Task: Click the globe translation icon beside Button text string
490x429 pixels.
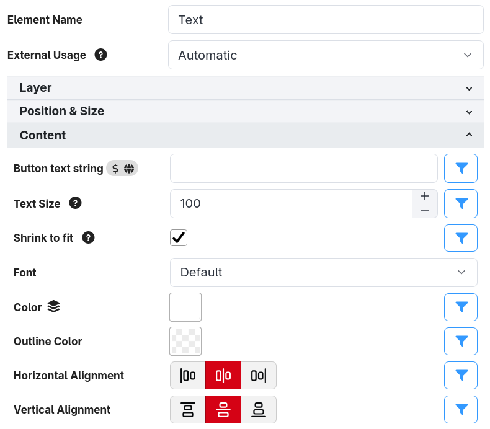Action: pyautogui.click(x=129, y=169)
